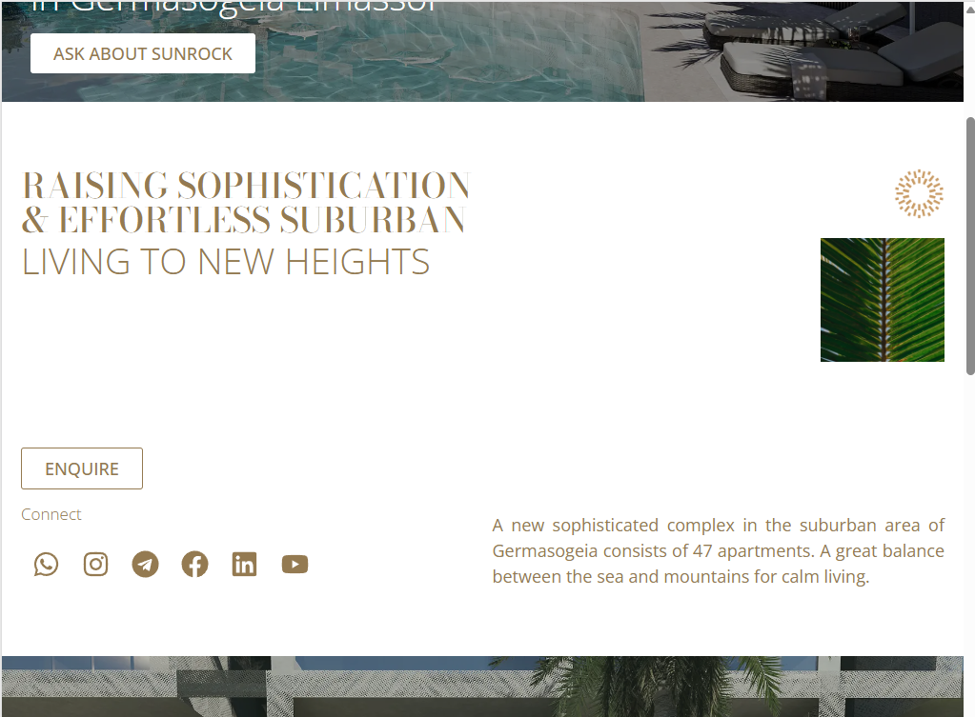Click the Enquire button
The image size is (975, 717).
(x=81, y=468)
